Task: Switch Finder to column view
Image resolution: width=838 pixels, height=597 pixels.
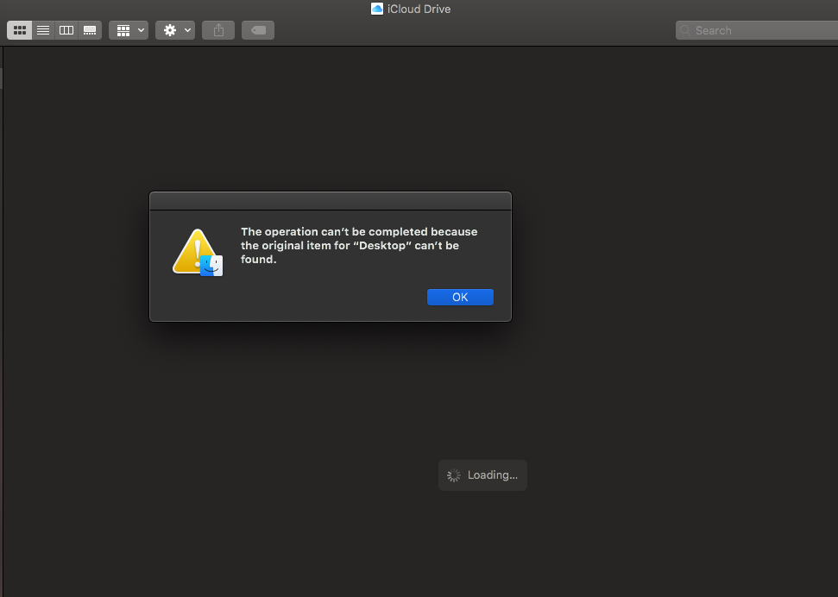Action: pyautogui.click(x=66, y=30)
